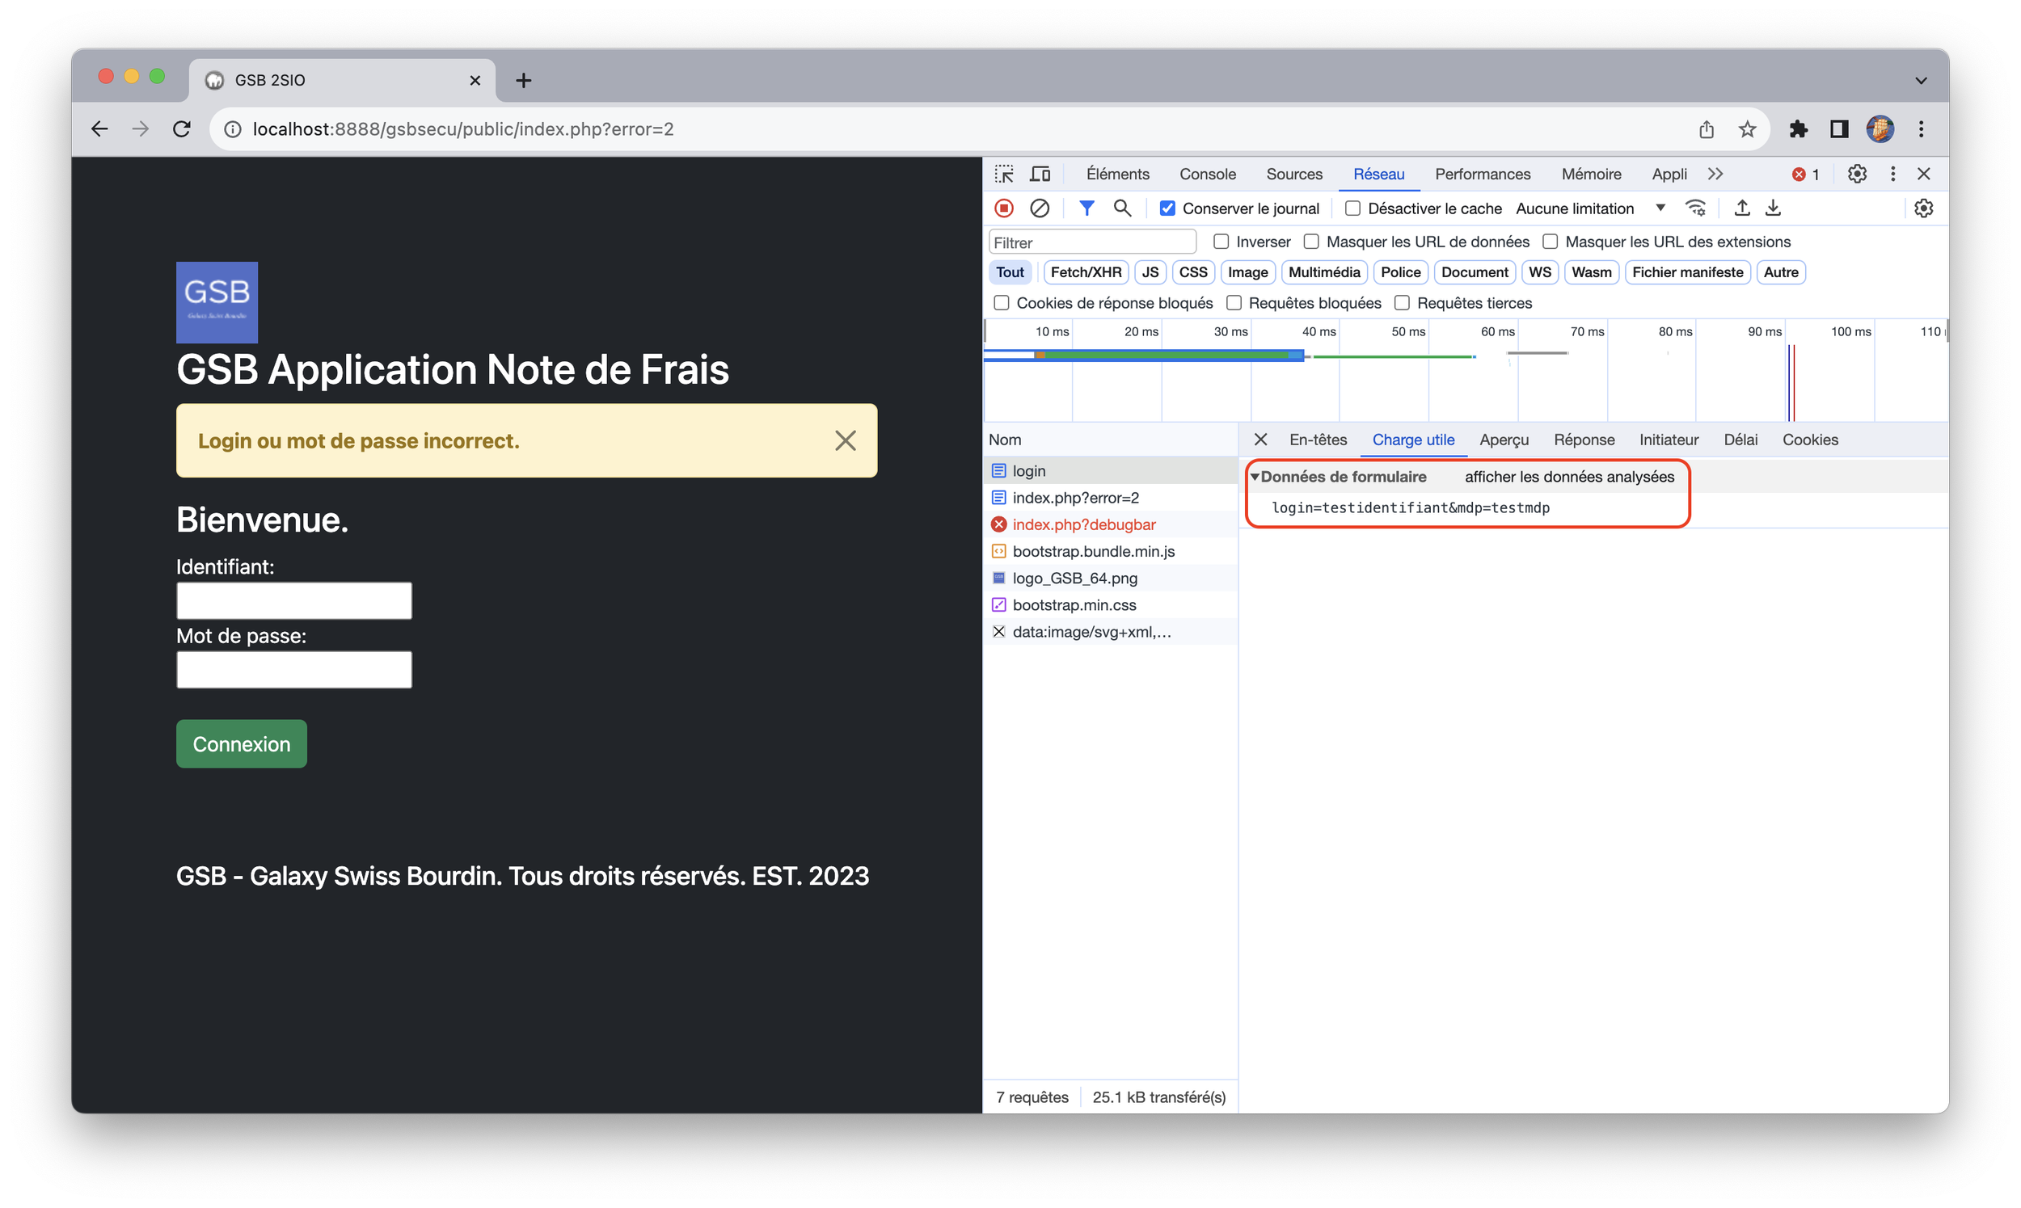This screenshot has height=1208, width=2021.
Task: Click the Identifiant input field
Action: (294, 600)
